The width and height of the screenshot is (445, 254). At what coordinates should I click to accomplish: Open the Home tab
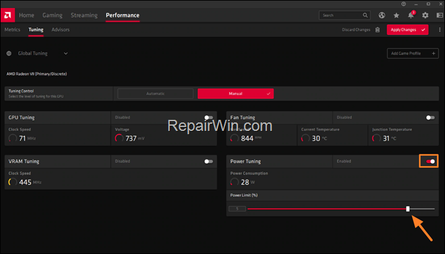click(x=26, y=15)
